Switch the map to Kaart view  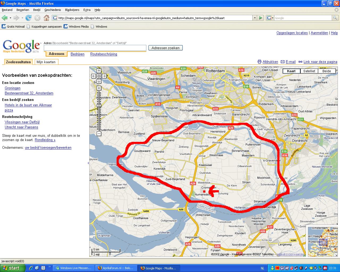(291, 71)
